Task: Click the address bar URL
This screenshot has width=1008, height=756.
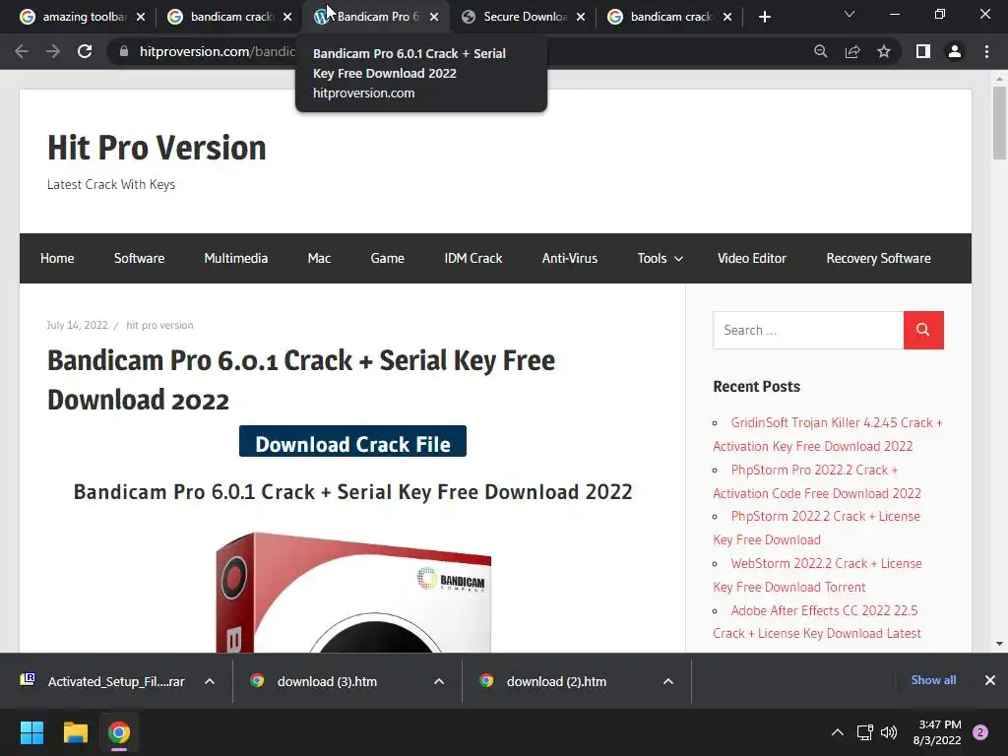Action: point(218,51)
